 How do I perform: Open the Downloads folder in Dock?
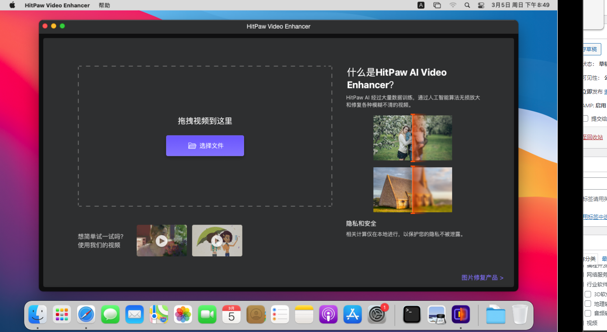tap(495, 315)
